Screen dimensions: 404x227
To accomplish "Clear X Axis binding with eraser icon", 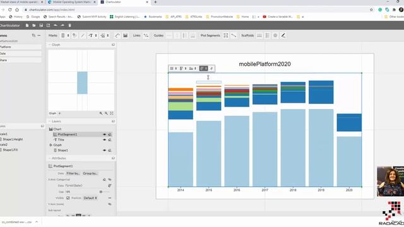I will [x=104, y=179].
